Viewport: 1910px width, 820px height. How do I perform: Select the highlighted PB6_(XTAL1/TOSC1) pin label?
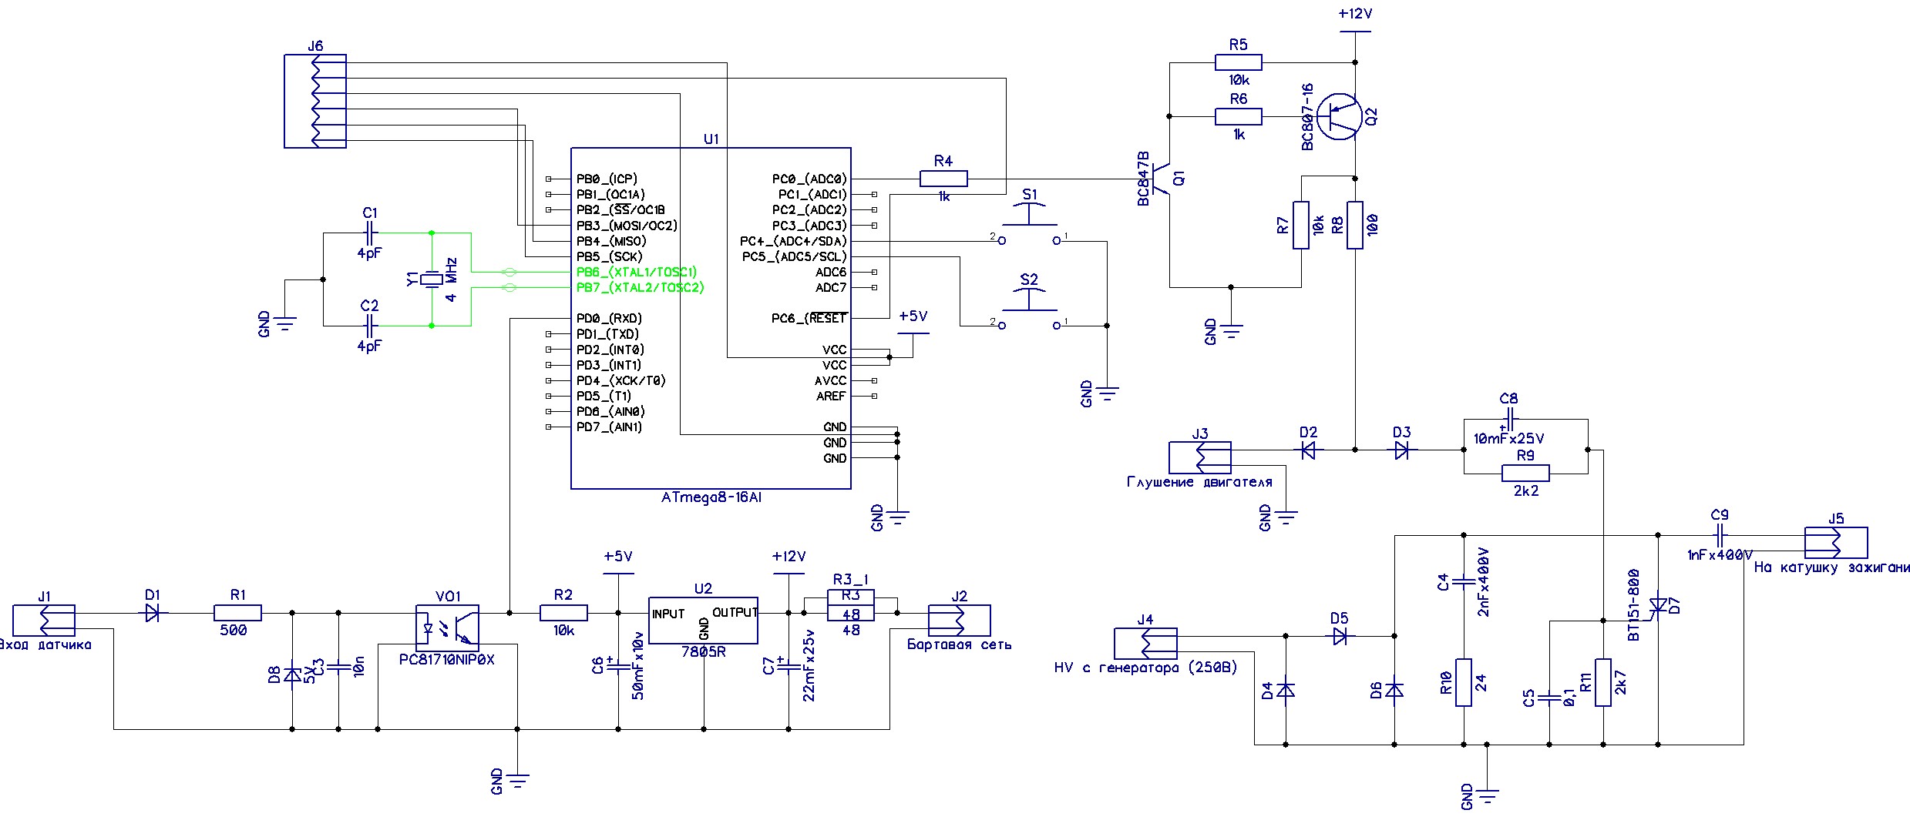pyautogui.click(x=637, y=272)
